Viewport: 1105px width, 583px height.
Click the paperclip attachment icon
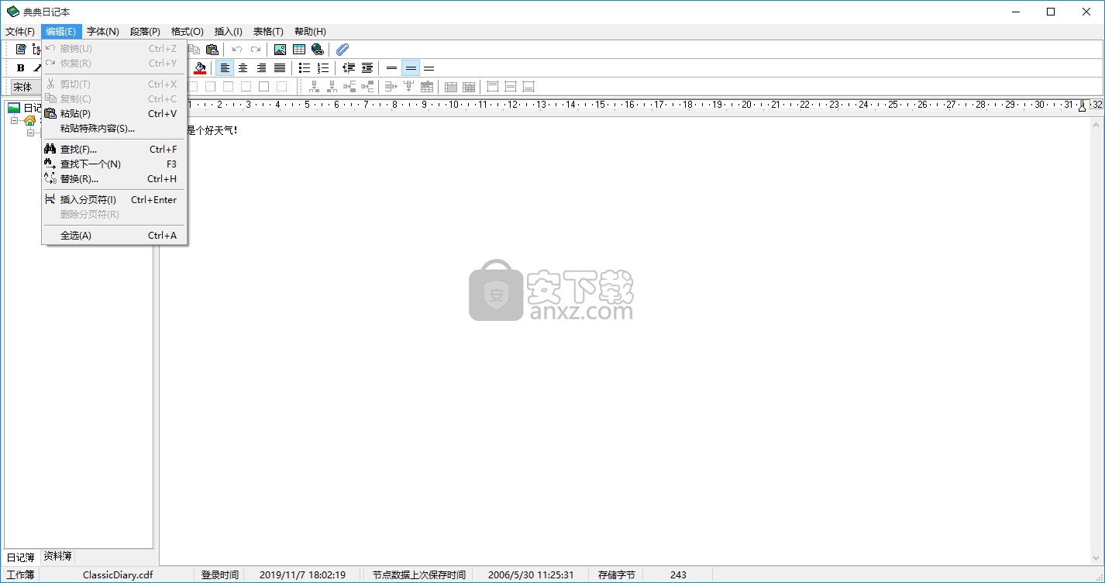point(343,49)
